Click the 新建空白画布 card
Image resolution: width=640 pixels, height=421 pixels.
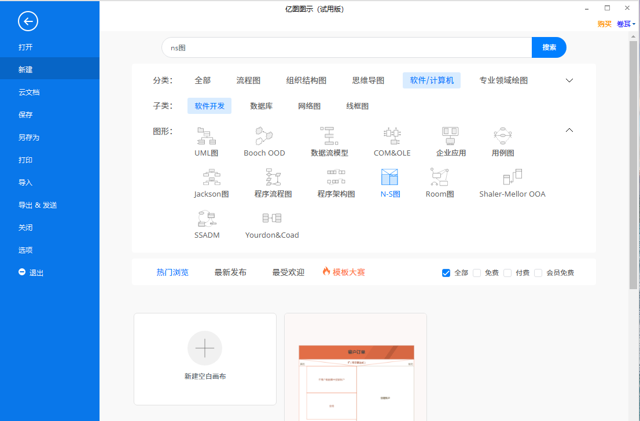tap(205, 359)
